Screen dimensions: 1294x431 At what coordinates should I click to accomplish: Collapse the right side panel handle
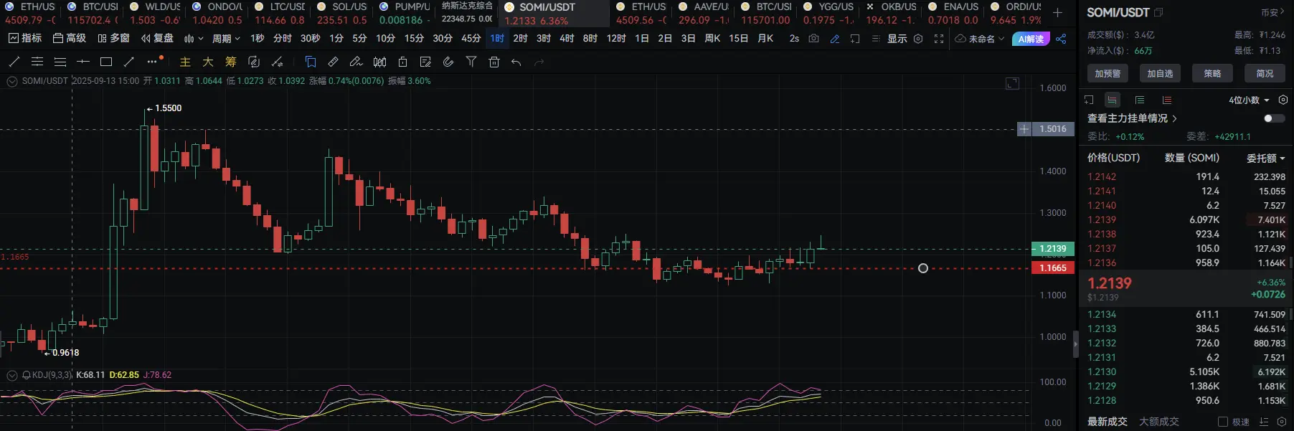click(1075, 344)
